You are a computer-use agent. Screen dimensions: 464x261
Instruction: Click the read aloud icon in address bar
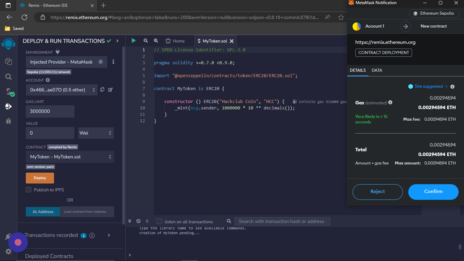coord(328,17)
